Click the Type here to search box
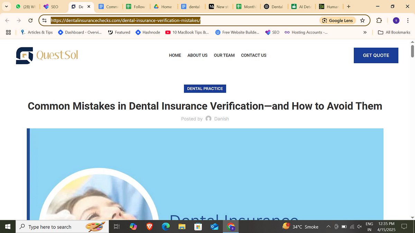The image size is (415, 233). pyautogui.click(x=62, y=227)
